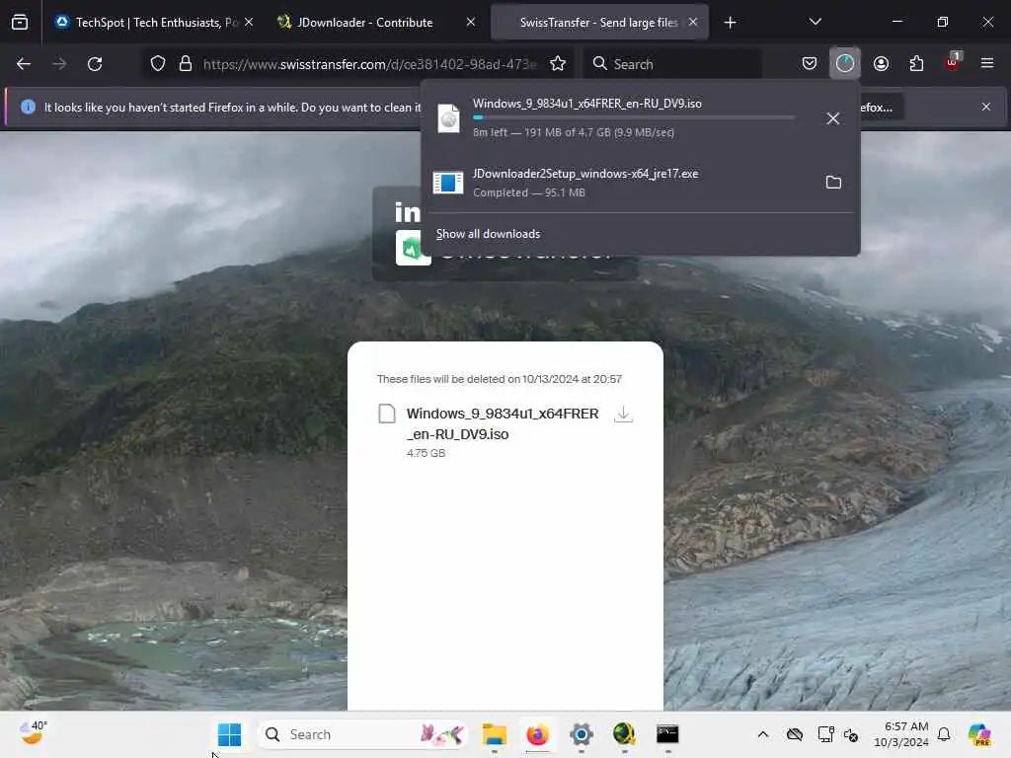Click Show all downloads
The image size is (1011, 758).
[488, 234]
